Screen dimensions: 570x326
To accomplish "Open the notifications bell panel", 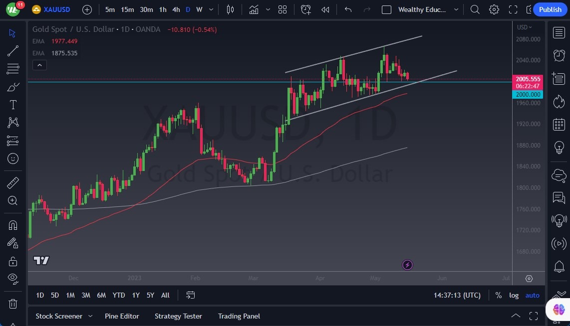I will [559, 267].
